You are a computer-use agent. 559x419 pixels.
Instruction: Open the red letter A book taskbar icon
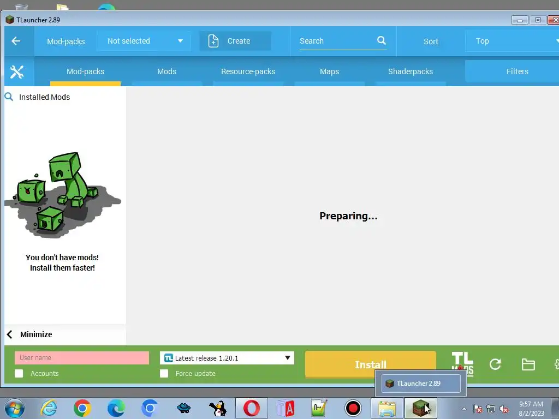click(x=286, y=408)
